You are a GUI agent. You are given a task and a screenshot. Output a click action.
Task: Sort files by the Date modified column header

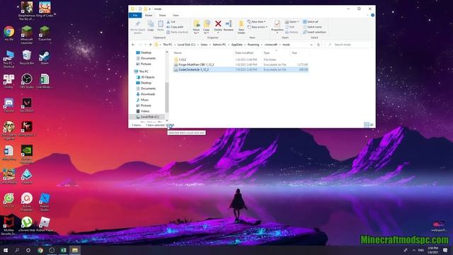click(244, 53)
